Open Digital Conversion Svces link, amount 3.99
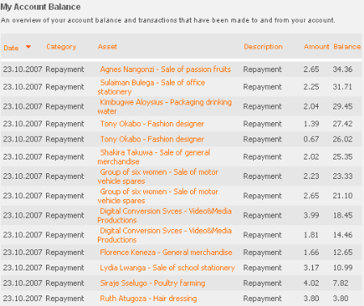This screenshot has height=306, width=364. click(164, 215)
